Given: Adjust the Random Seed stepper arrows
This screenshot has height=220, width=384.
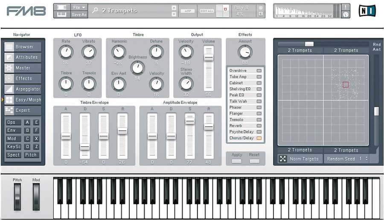Looking at the screenshot, I should tap(367, 159).
